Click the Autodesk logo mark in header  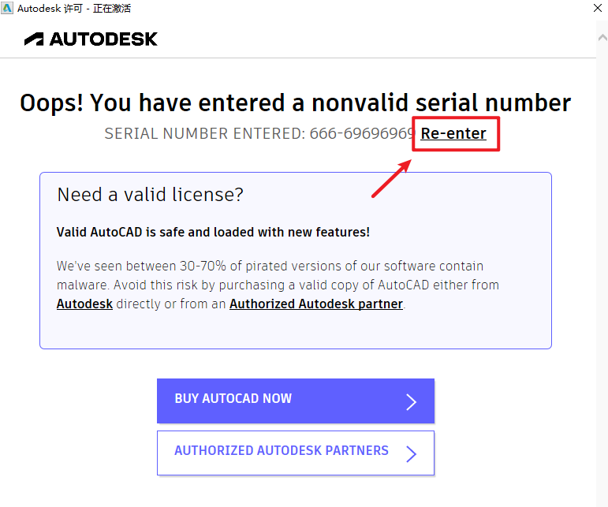34,39
